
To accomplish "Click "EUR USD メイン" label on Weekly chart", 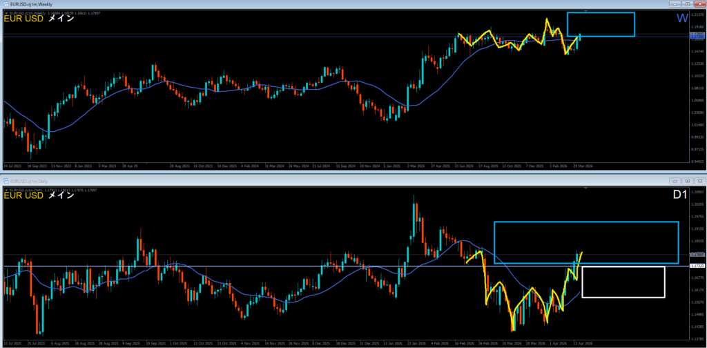I will click(39, 19).
